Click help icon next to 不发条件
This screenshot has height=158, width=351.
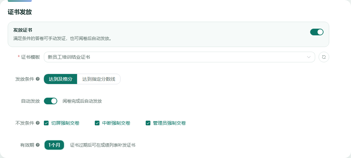pyautogui.click(x=38, y=123)
